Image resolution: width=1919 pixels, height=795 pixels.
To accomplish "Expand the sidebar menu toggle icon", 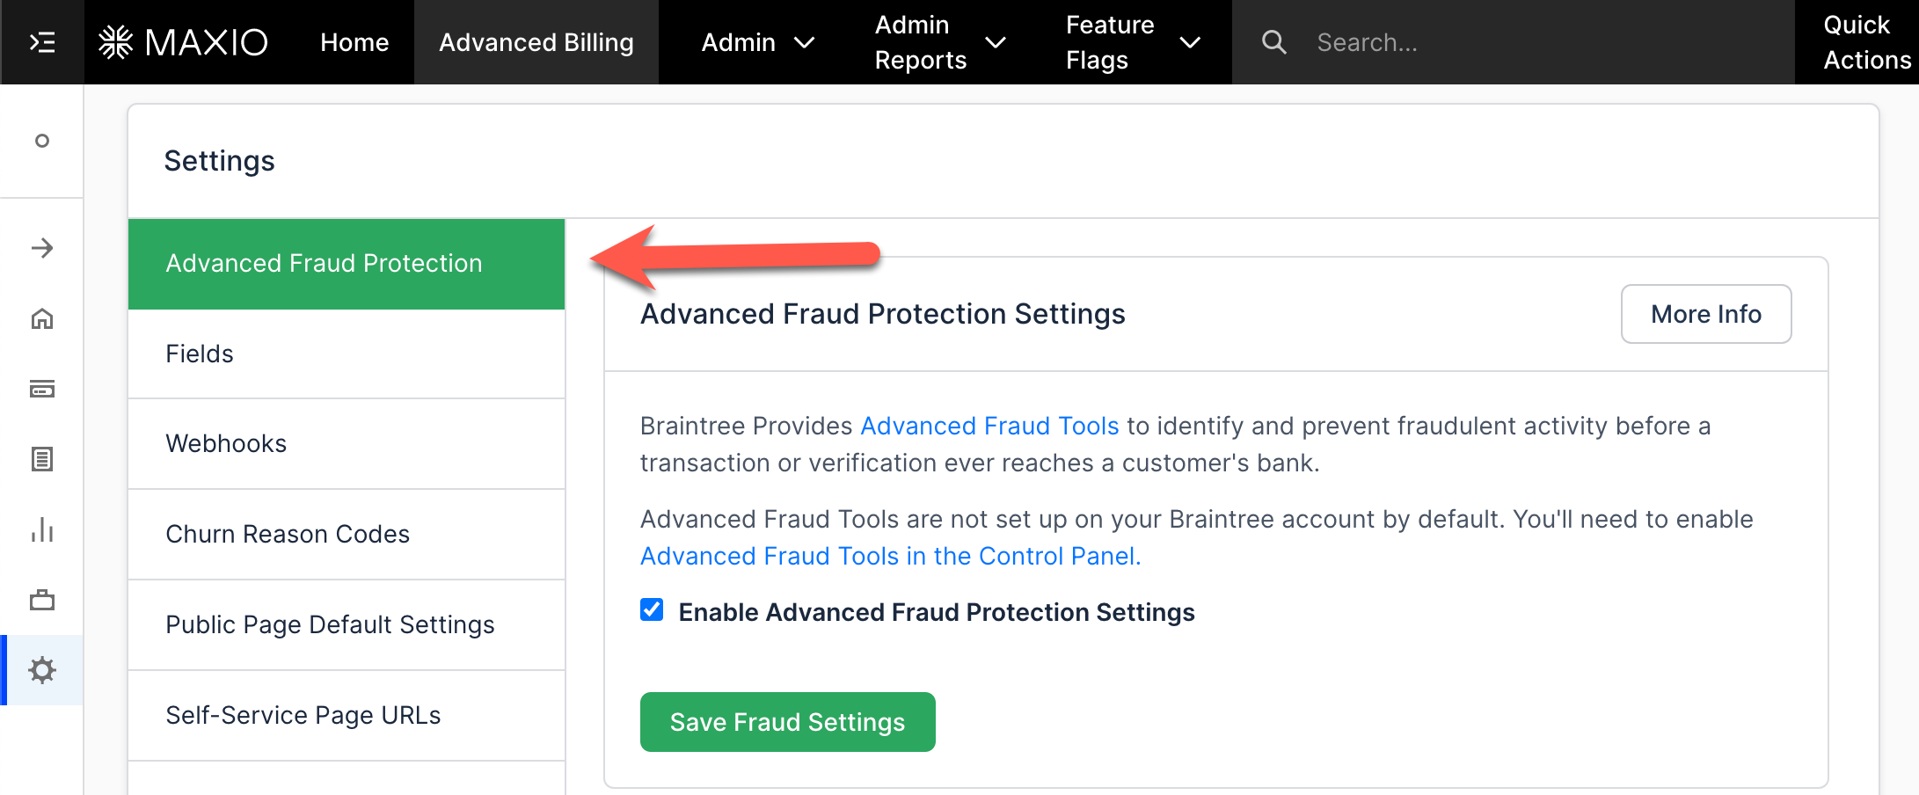I will click(x=42, y=42).
